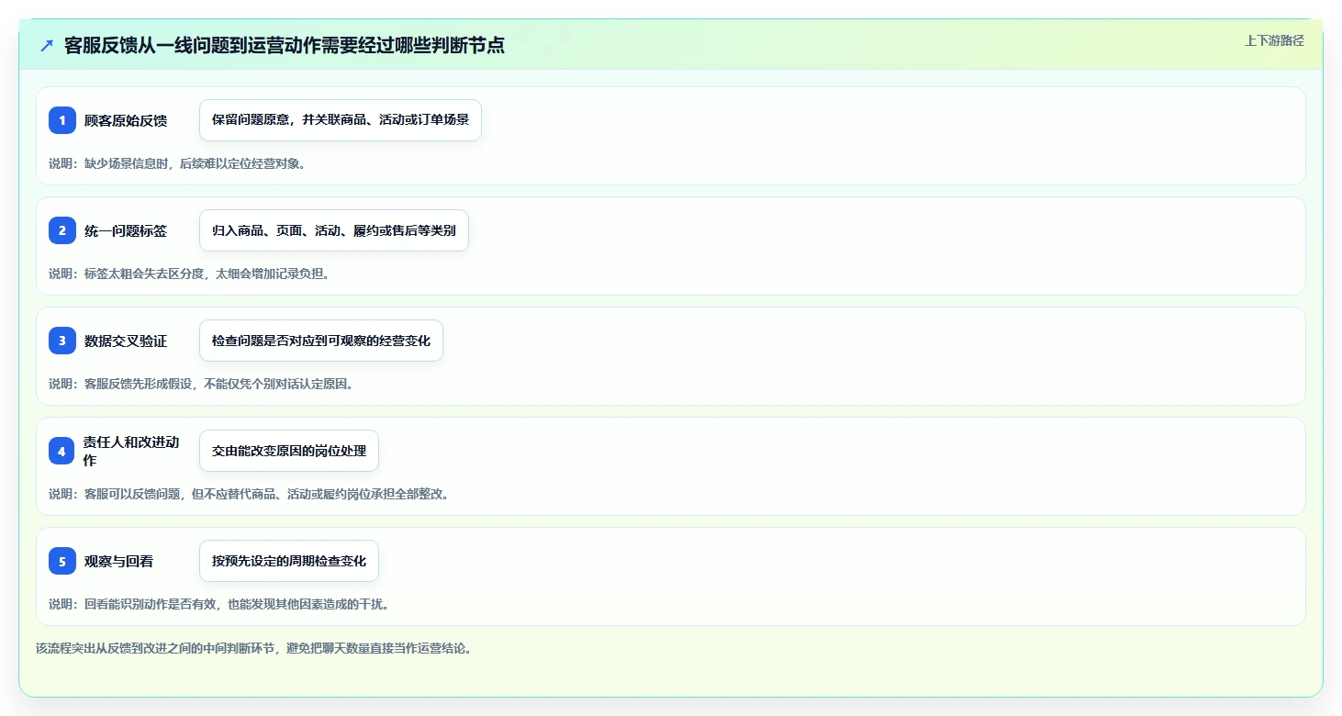Click step number 1 badge
The image size is (1342, 716).
[62, 120]
